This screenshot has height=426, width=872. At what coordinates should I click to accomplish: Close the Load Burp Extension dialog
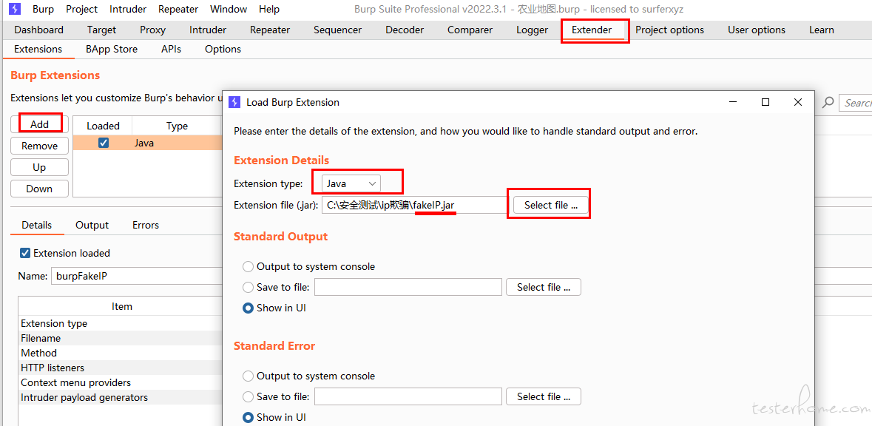(798, 102)
